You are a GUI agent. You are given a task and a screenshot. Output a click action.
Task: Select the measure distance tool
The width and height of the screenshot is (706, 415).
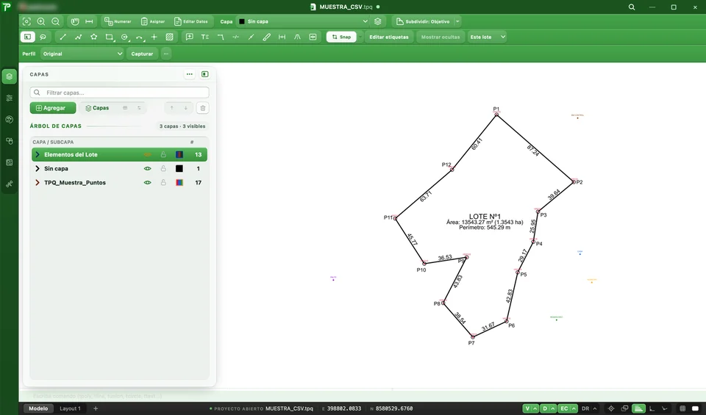click(x=89, y=21)
